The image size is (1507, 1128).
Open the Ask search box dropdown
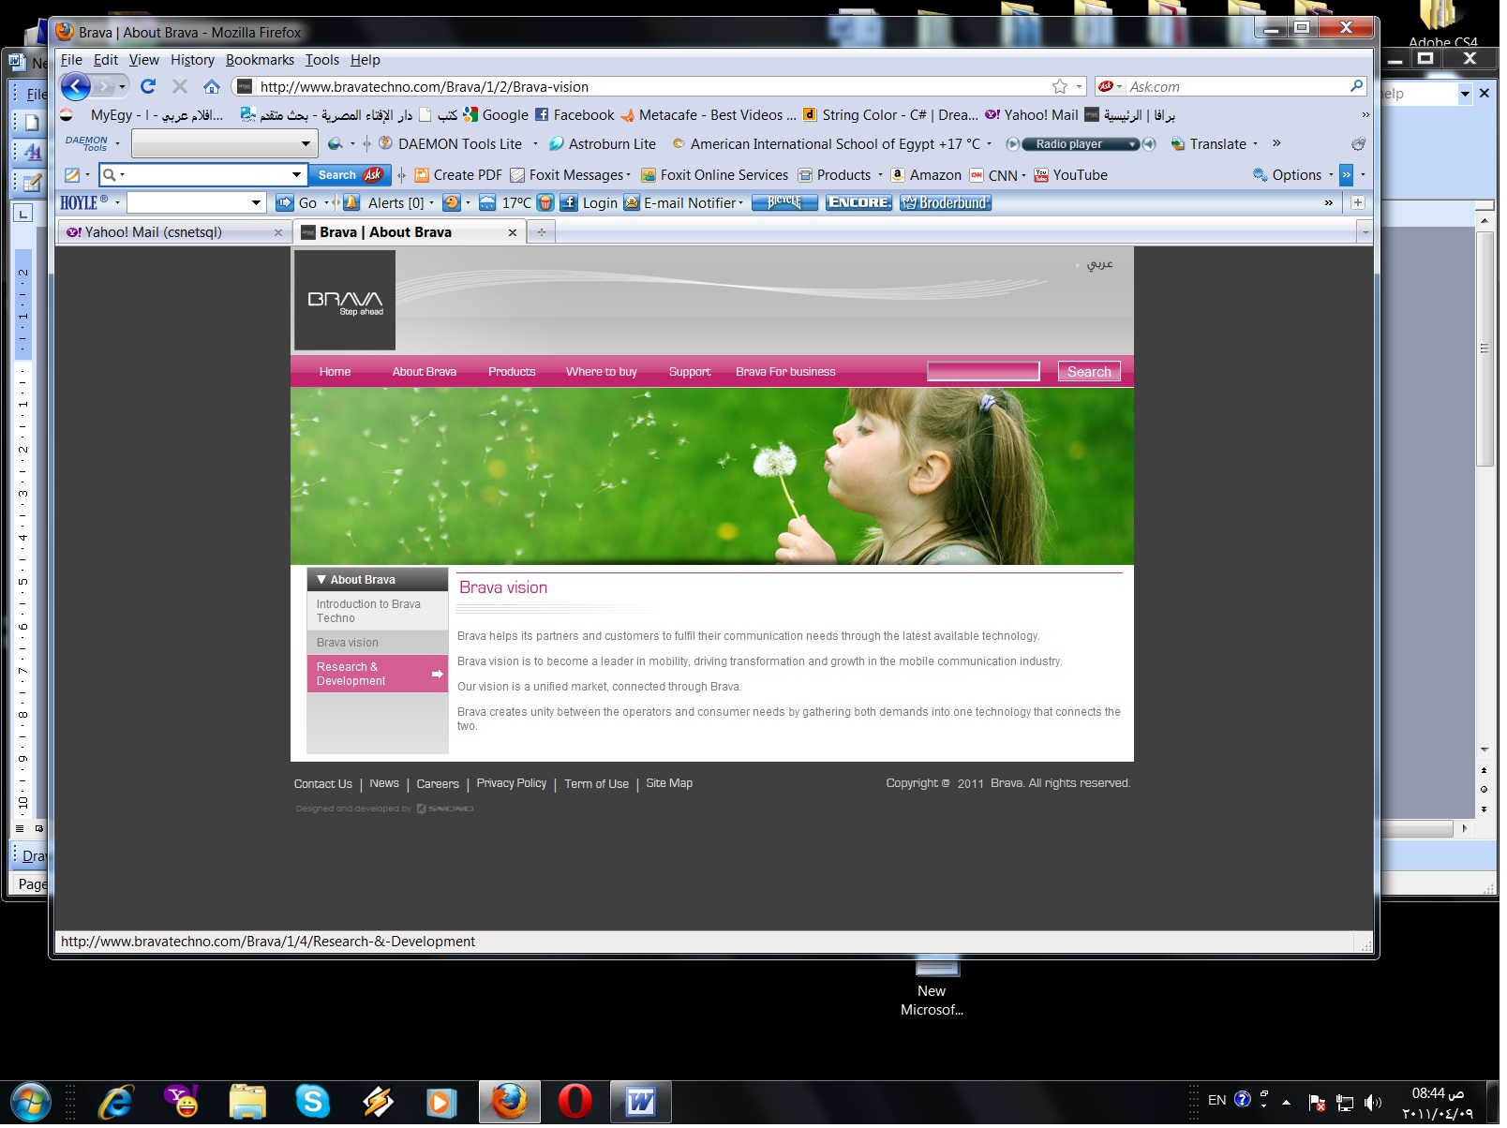coord(297,176)
